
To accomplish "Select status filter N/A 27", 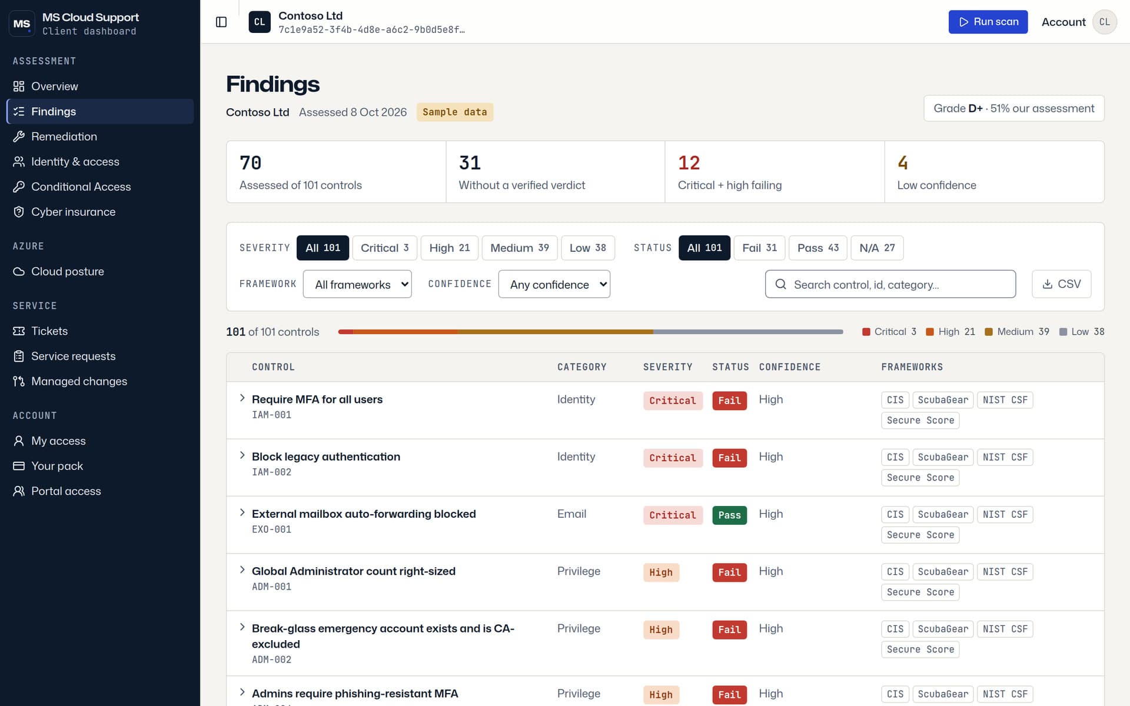I will tap(877, 248).
